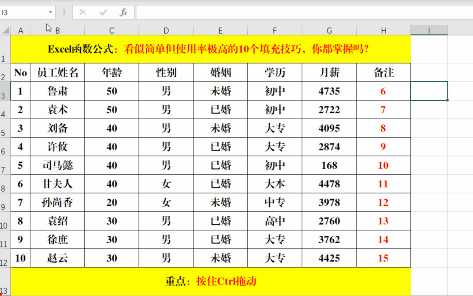
Task: Select column B header
Action: point(58,30)
